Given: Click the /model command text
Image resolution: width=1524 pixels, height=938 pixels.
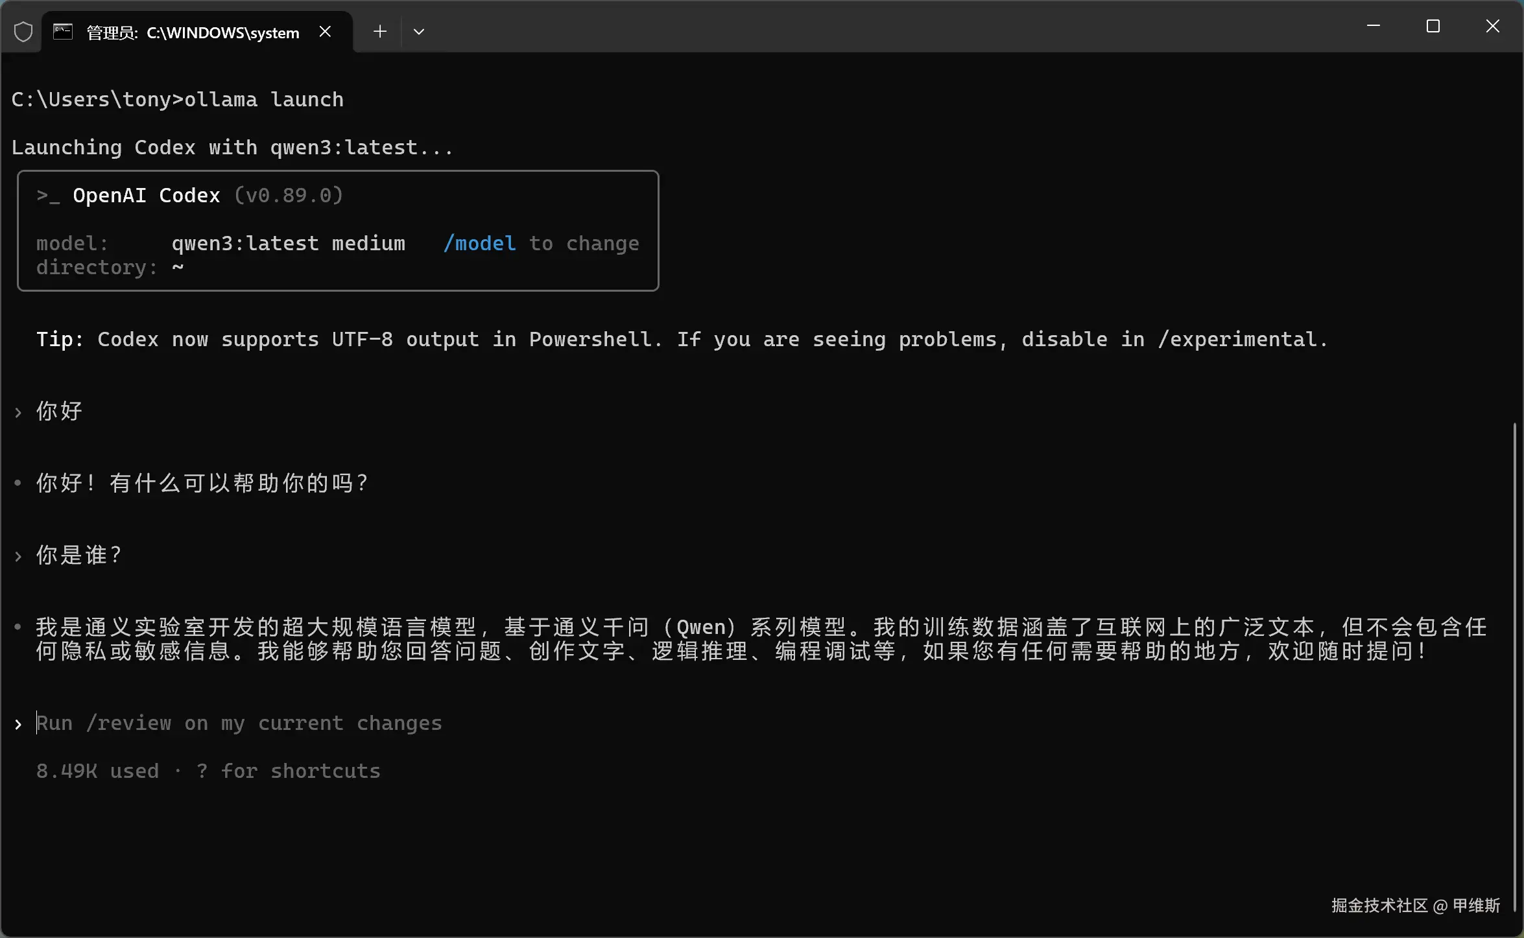Looking at the screenshot, I should click(x=479, y=244).
